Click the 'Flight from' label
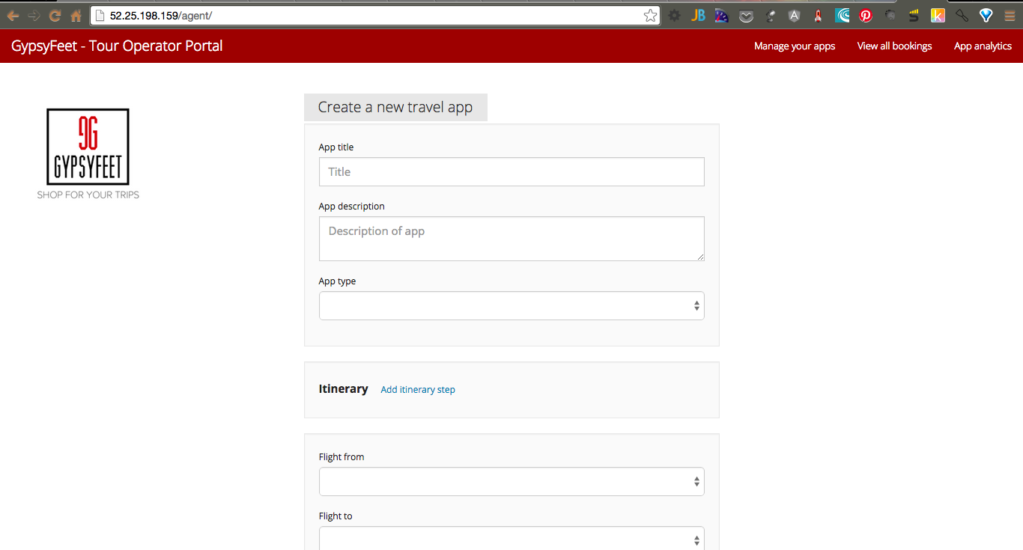The image size is (1023, 550). point(341,456)
